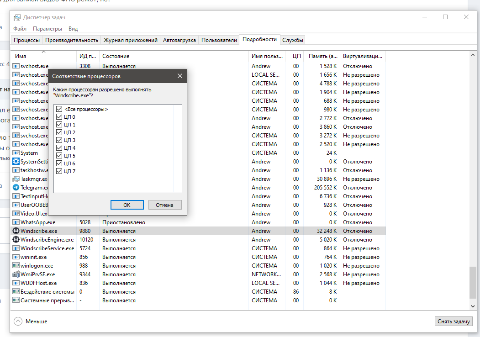
Task: Switch to the Службы tab
Action: 293,40
